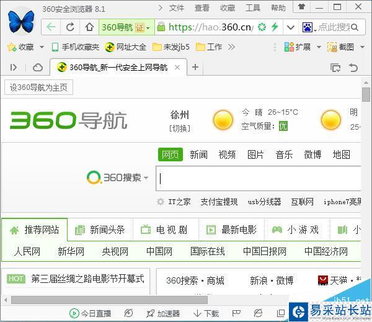This screenshot has height=322, width=372.
Task: Click the gear icon beside IT之家
Action: (161, 202)
